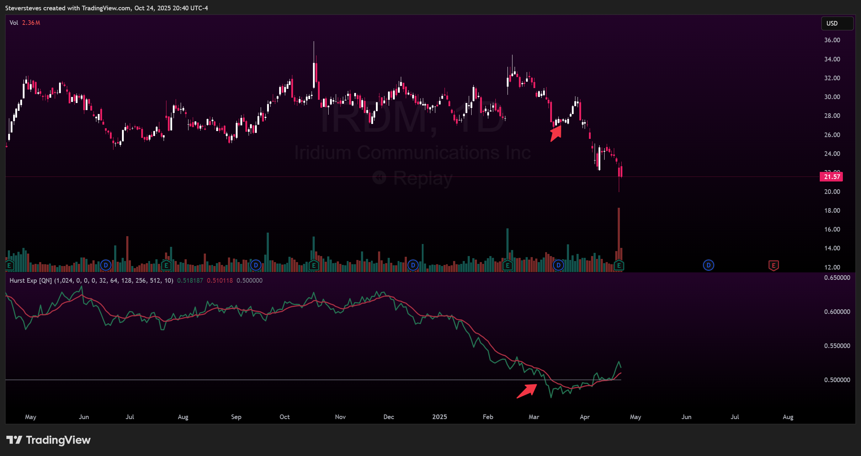Open the dividend D marker in mid-March 2025
Image resolution: width=861 pixels, height=456 pixels.
558,265
